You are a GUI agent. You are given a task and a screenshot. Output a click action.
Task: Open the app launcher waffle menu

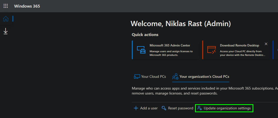[6, 6]
